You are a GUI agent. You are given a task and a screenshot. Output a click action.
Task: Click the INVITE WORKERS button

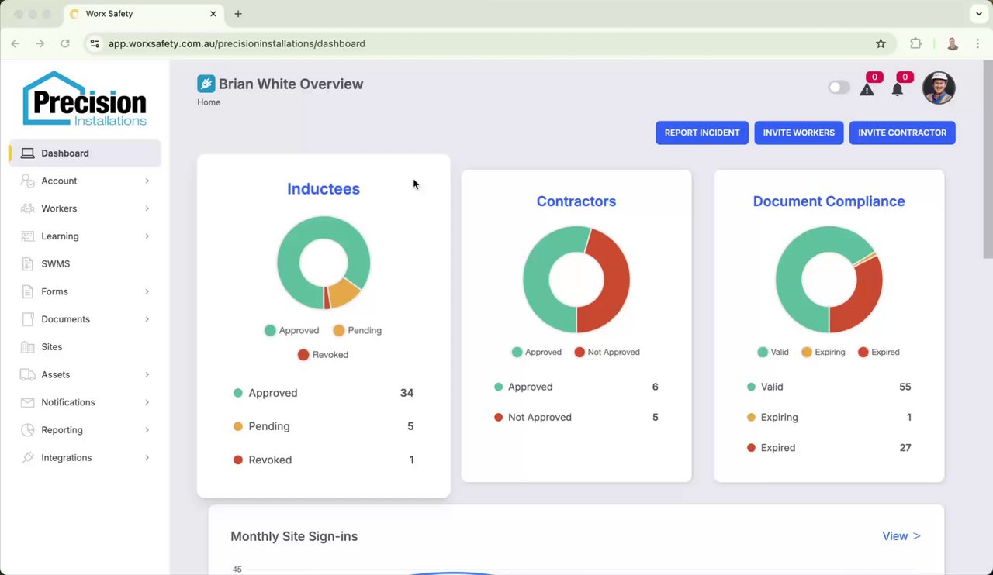pos(799,133)
